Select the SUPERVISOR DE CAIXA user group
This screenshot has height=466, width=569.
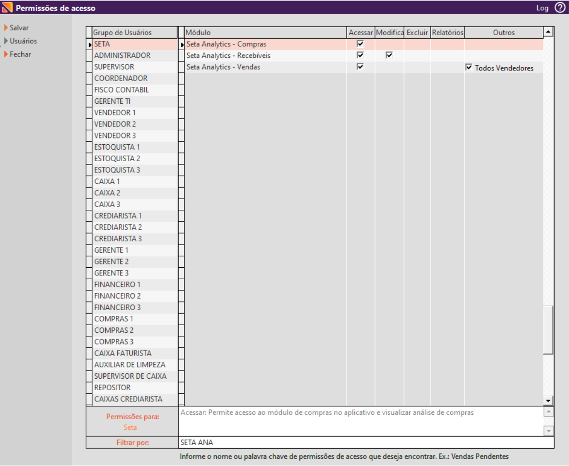135,376
